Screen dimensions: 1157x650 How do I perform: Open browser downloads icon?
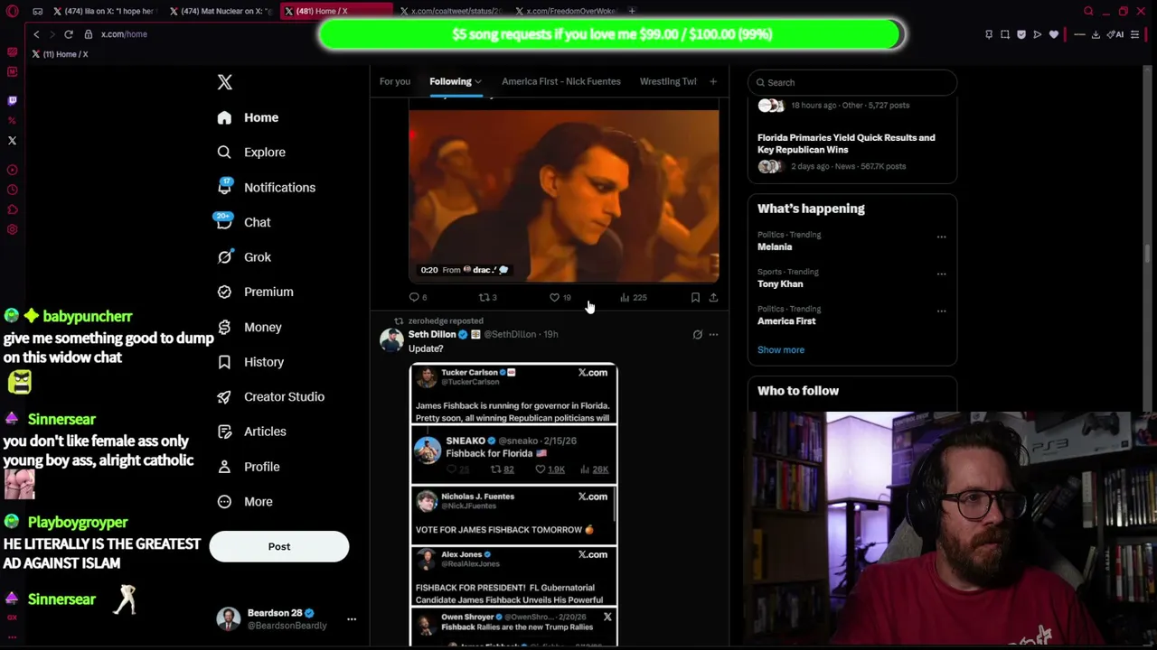click(1096, 34)
